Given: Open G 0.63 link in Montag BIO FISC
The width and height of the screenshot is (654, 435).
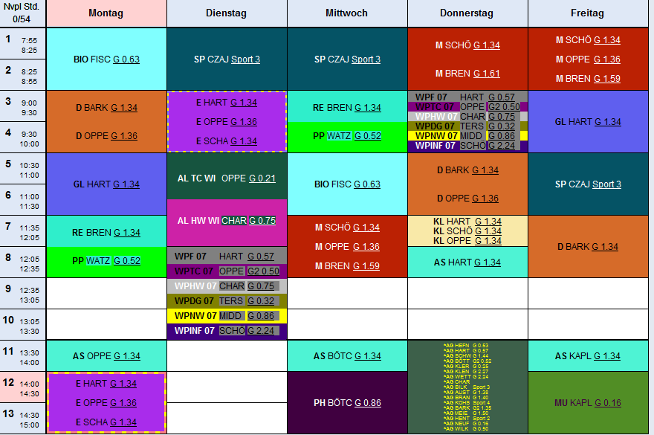Looking at the screenshot, I should pyautogui.click(x=126, y=59).
